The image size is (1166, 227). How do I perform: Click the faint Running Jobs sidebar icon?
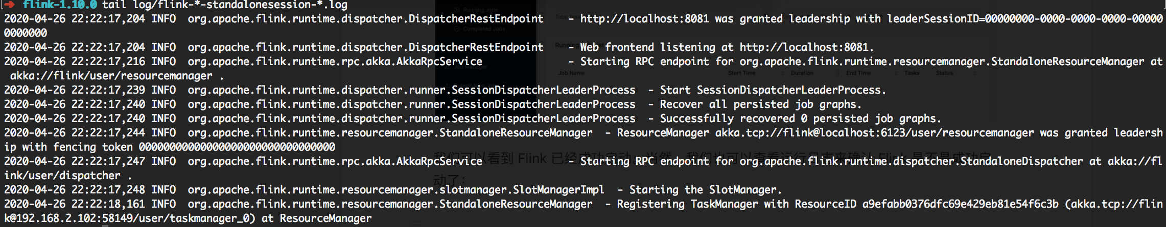point(457,10)
